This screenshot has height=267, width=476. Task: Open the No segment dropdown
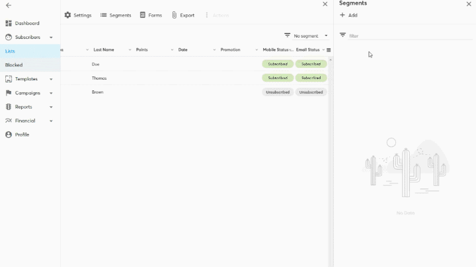pyautogui.click(x=306, y=36)
